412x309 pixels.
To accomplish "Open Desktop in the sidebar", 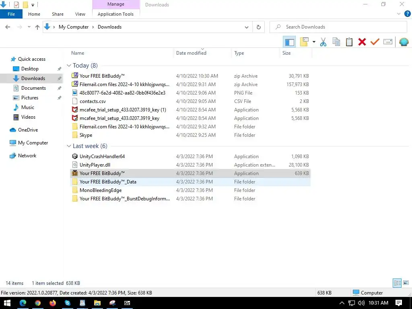I will pos(30,69).
